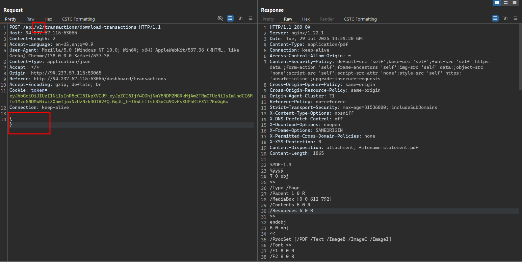Click X-Permitted-Cross-Domain-Policies header
Screen dimensions: 522x262
click(x=322, y=136)
